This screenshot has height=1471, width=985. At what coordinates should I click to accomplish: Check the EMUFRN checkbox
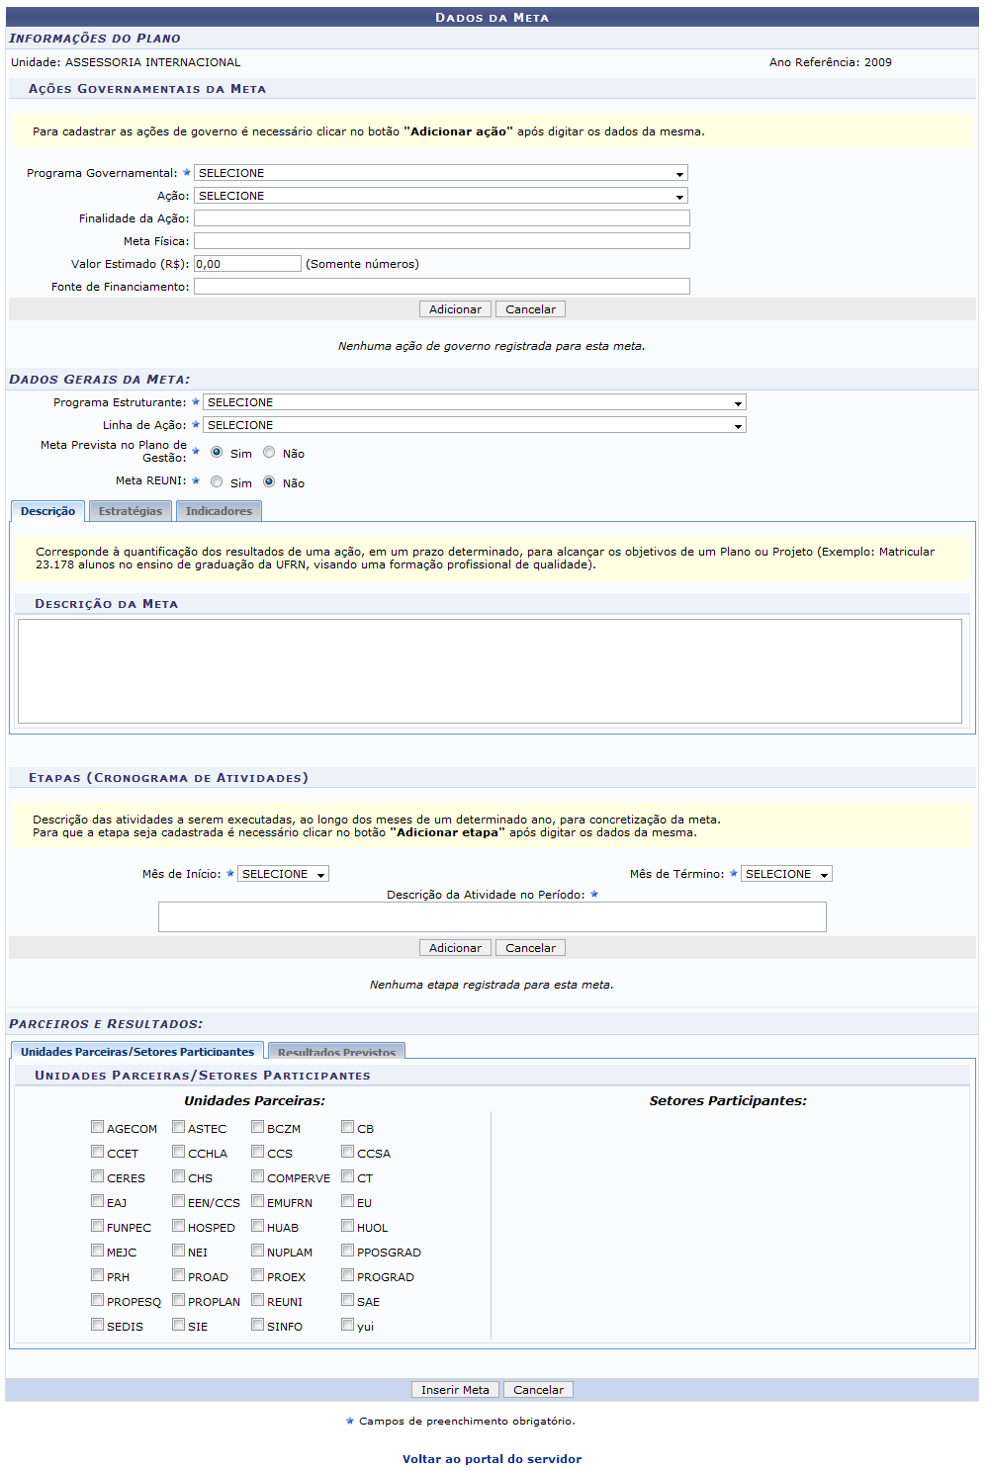click(257, 1200)
